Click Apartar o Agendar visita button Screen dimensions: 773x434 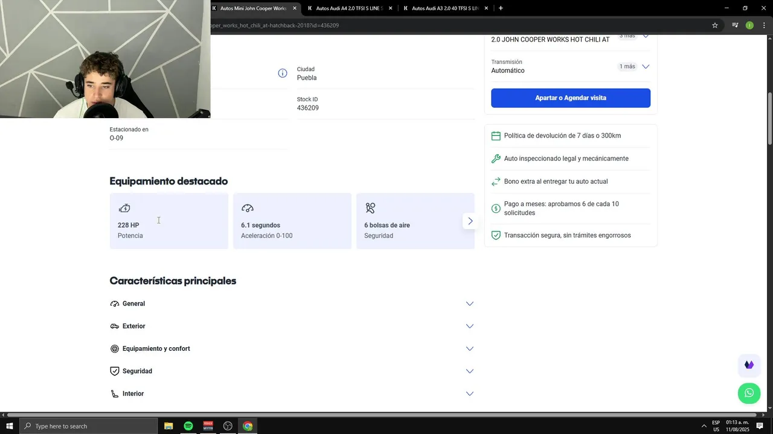point(571,98)
